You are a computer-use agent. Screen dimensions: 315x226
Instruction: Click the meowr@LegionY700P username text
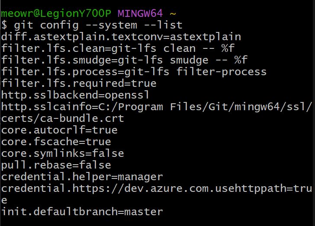coord(56,13)
